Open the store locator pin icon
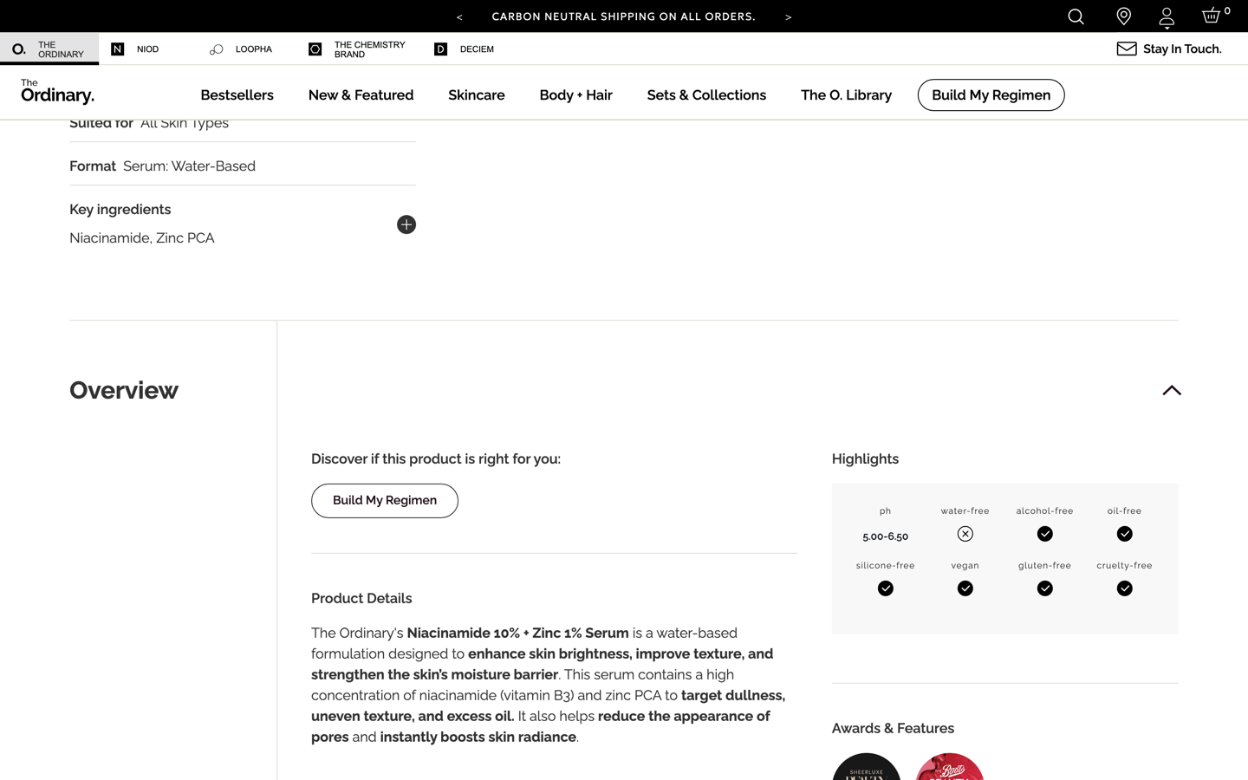1248x780 pixels. pyautogui.click(x=1123, y=16)
